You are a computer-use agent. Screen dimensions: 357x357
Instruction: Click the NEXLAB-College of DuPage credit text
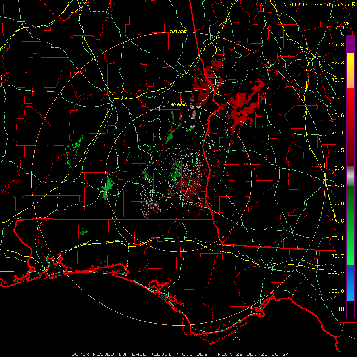pos(317,4)
